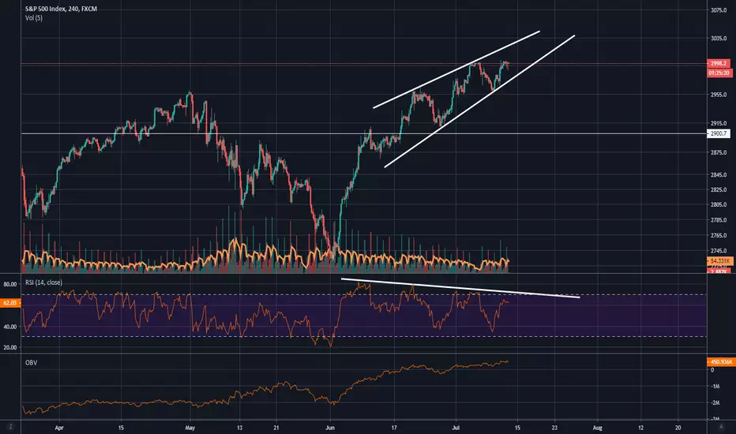Select the horizontal white line at 2900.7

pyautogui.click(x=364, y=133)
